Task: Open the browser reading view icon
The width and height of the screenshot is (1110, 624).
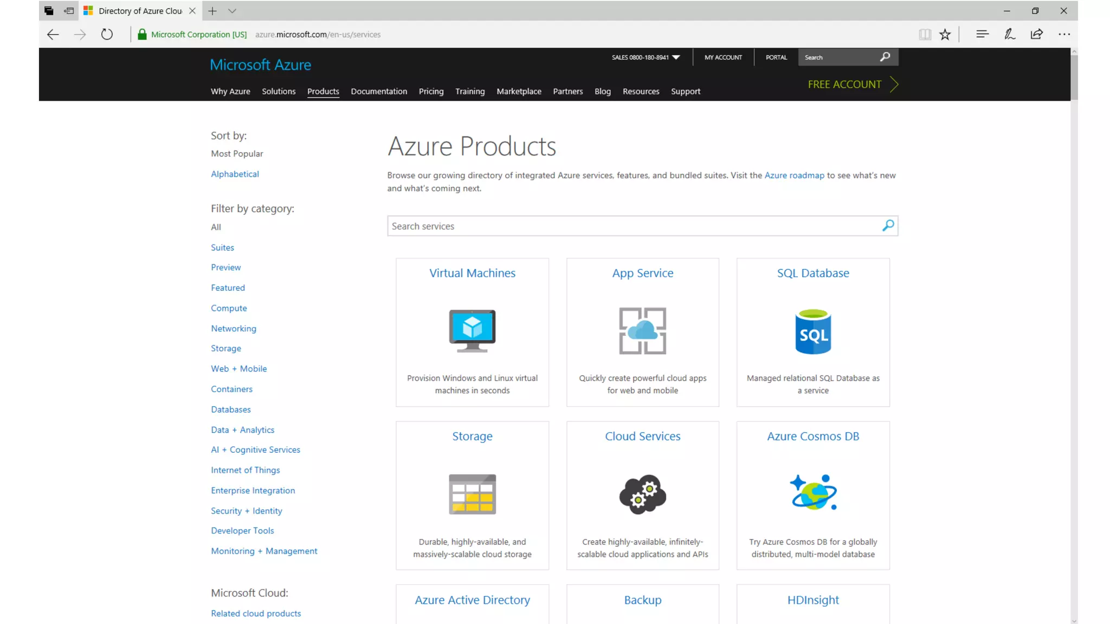Action: [925, 35]
